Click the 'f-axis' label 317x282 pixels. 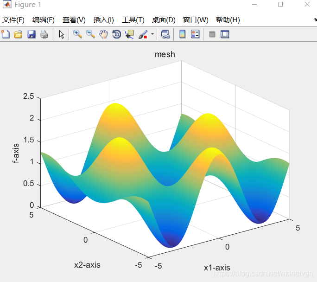point(16,154)
